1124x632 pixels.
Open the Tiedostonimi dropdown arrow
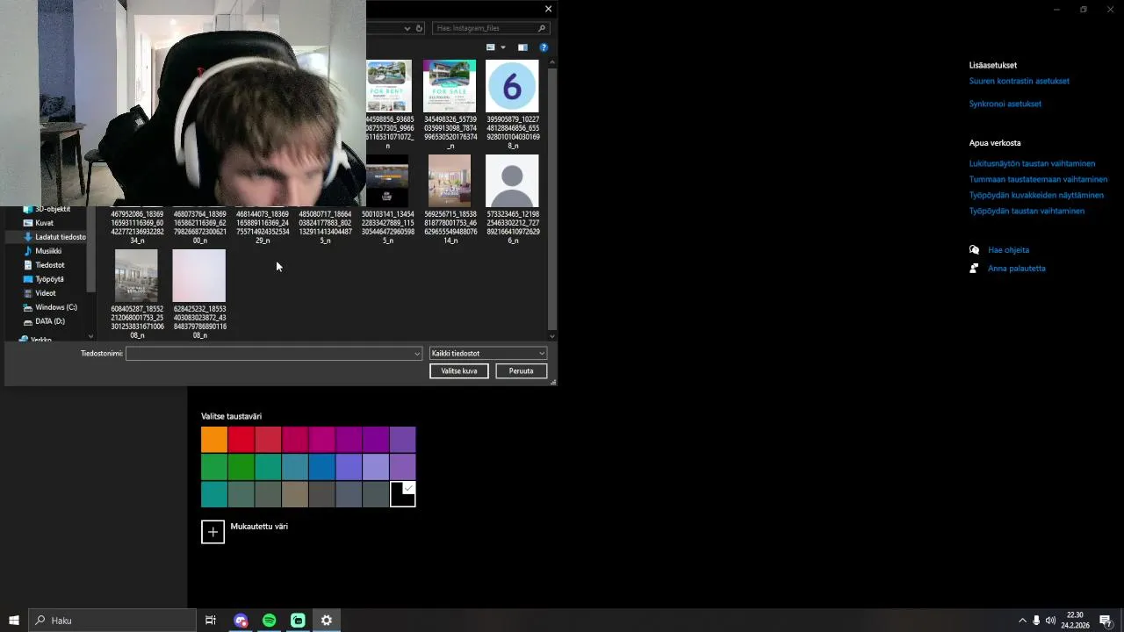pos(417,354)
